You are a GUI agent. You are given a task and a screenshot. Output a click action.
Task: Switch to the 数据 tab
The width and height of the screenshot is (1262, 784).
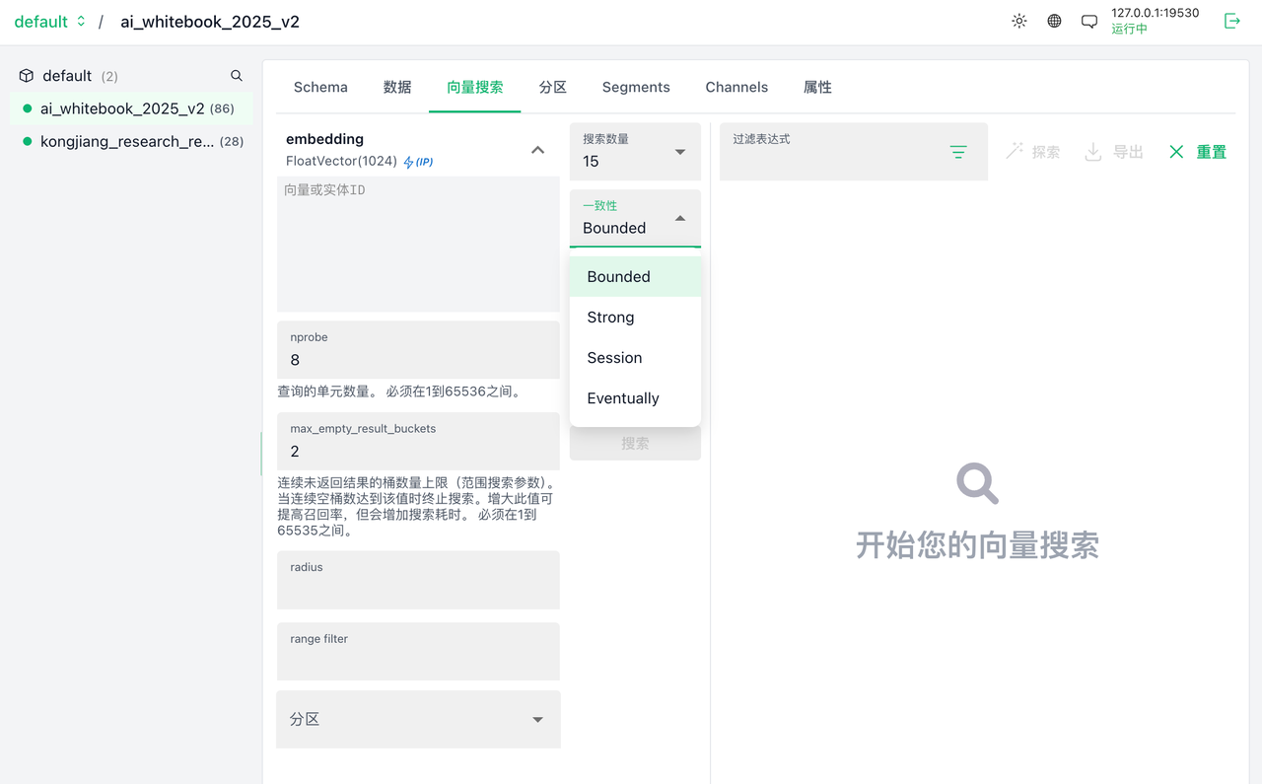(397, 87)
